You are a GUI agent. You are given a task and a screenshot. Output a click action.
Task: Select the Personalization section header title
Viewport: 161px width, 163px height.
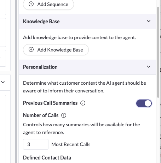click(x=40, y=67)
